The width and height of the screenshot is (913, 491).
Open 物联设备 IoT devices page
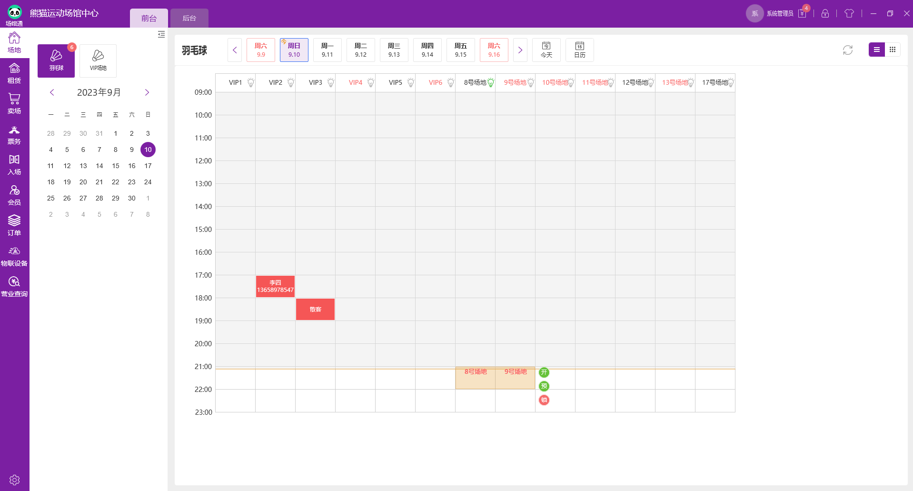point(14,256)
